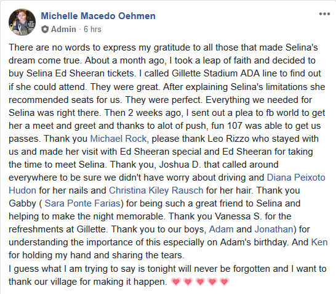Click the Admin shield badge icon
The height and width of the screenshot is (294, 336).
click(45, 29)
